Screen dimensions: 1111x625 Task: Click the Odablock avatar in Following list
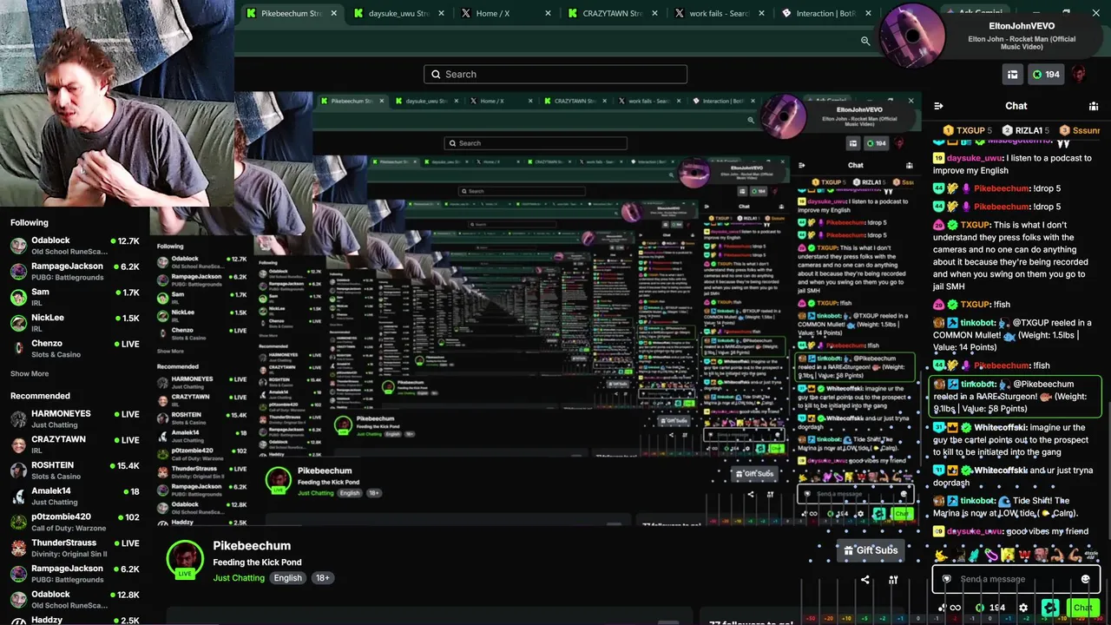pyautogui.click(x=18, y=246)
